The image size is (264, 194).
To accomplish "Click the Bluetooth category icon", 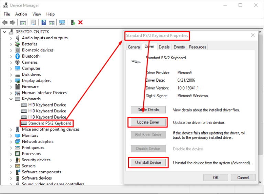I will pos(18,56).
